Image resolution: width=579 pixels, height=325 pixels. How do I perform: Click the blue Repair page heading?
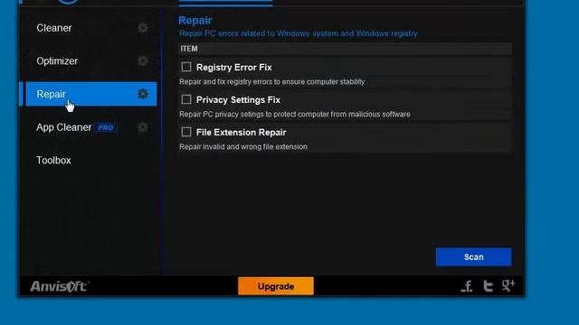[195, 21]
